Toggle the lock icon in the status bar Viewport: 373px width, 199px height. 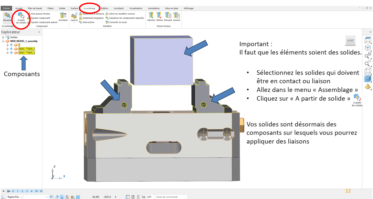click(x=67, y=197)
